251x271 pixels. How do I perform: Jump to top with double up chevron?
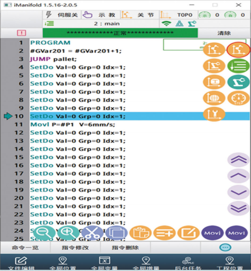(238, 160)
